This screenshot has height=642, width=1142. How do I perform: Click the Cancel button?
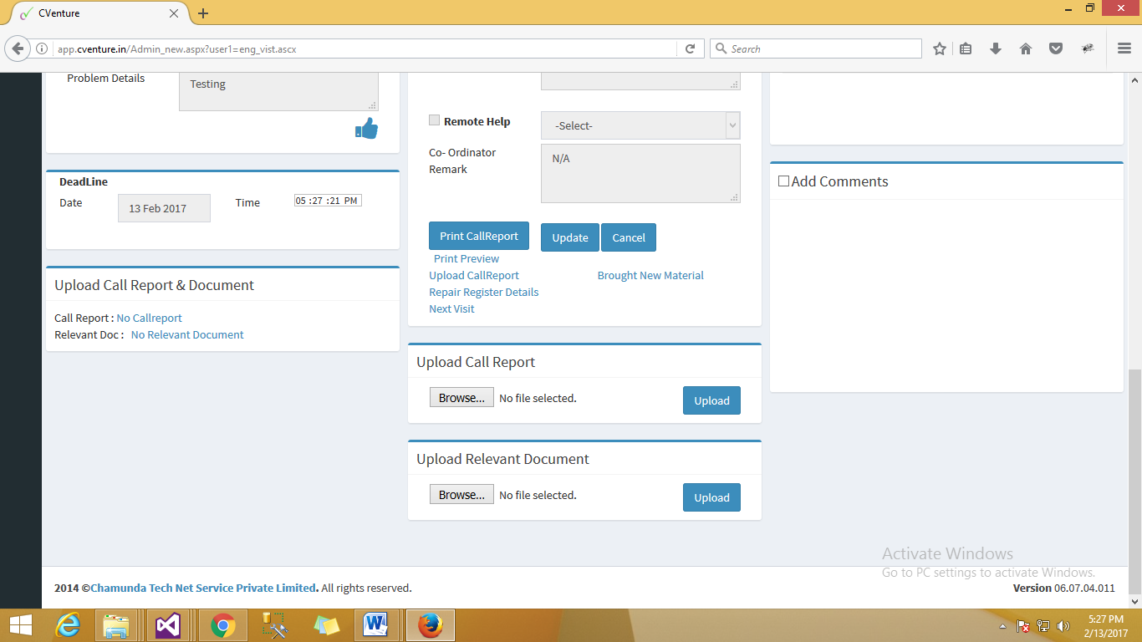click(629, 237)
